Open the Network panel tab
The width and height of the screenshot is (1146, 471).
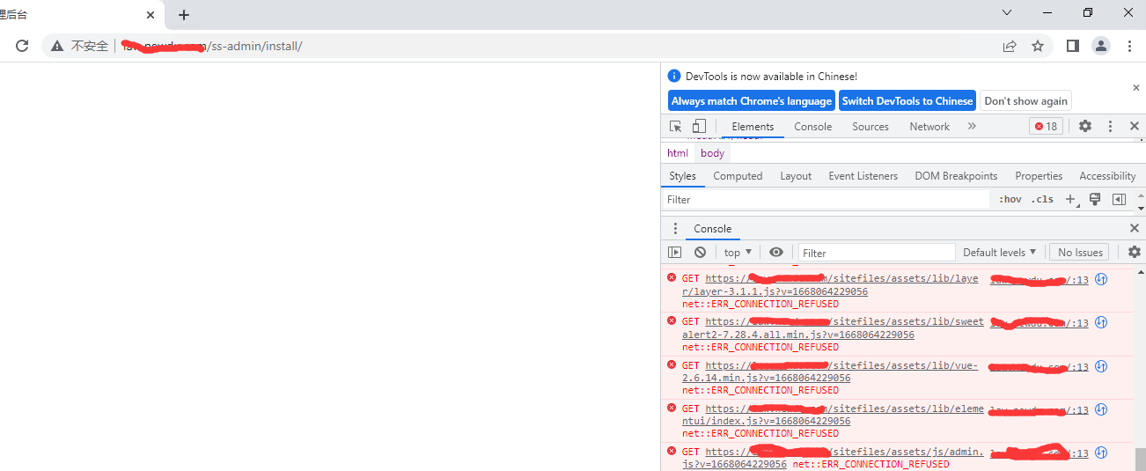929,127
